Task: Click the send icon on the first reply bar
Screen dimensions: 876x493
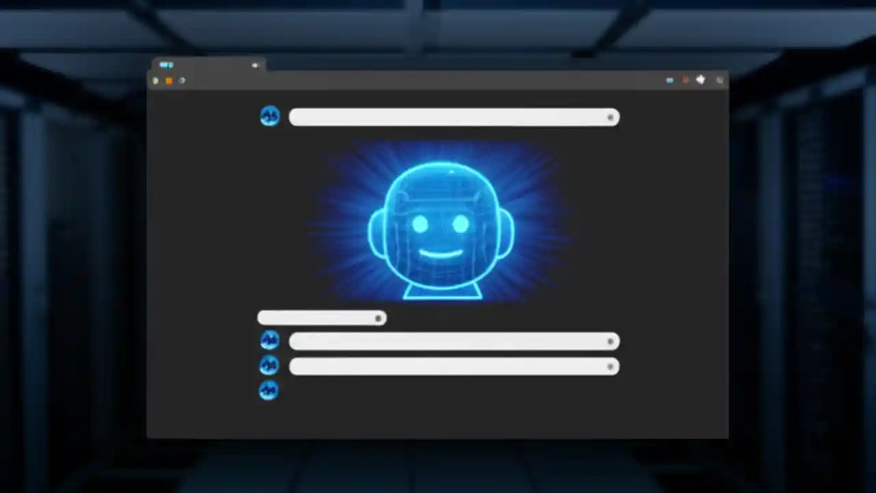Action: point(610,342)
